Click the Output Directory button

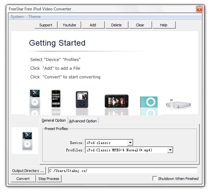pos(28,171)
